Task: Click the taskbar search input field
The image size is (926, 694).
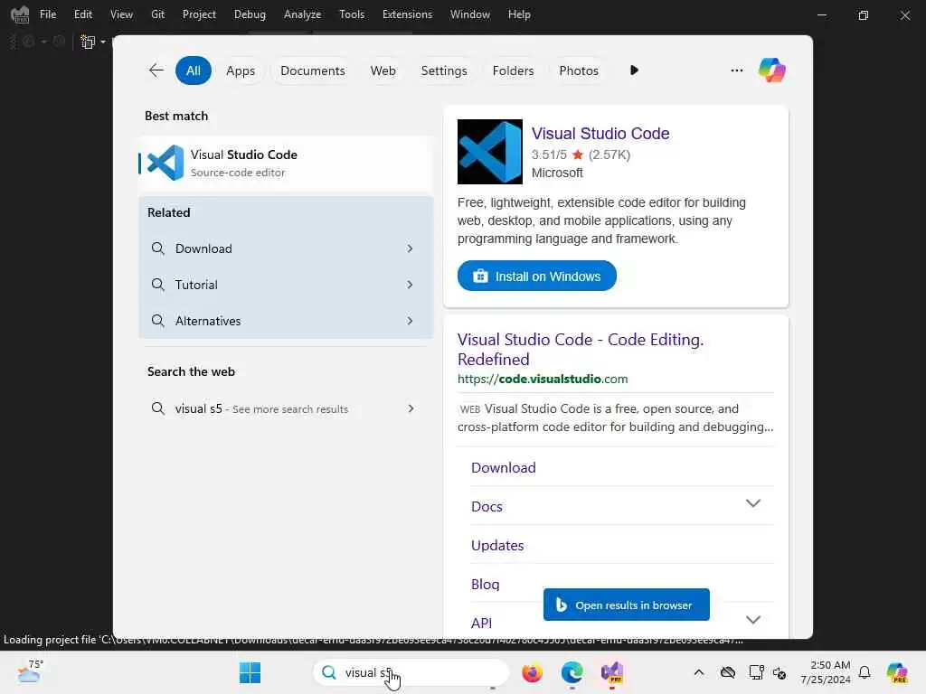Action: click(411, 672)
